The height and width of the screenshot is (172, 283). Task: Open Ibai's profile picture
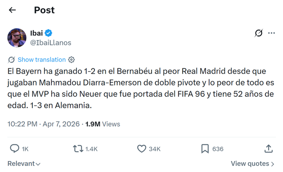[x=17, y=38]
